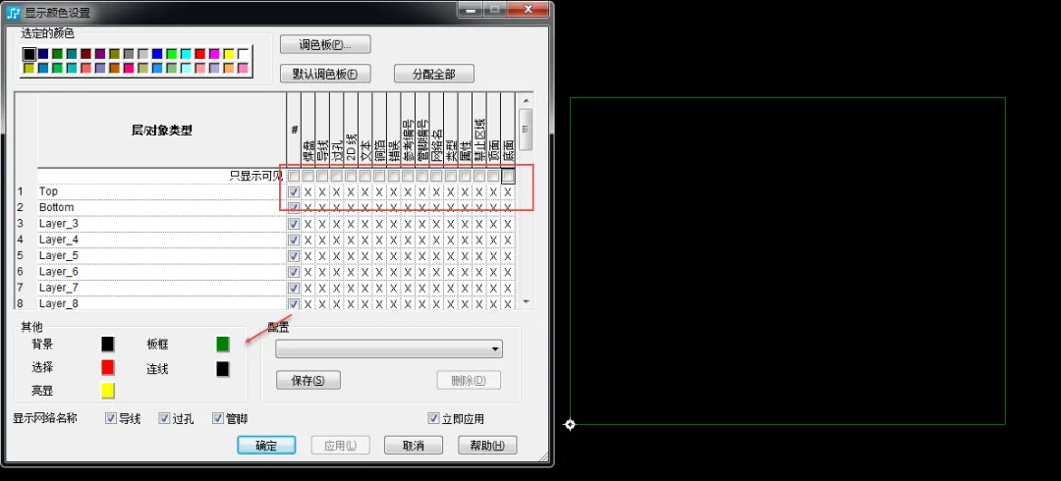Viewport: 1061px width, 481px height.
Task: Confirm with the 确定 button
Action: 266,445
